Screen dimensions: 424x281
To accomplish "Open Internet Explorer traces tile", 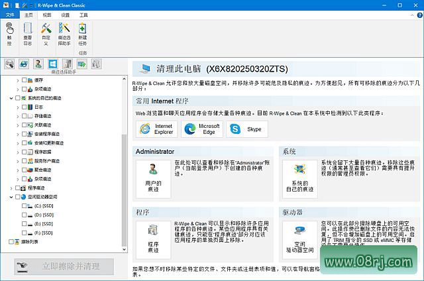I will [156, 129].
